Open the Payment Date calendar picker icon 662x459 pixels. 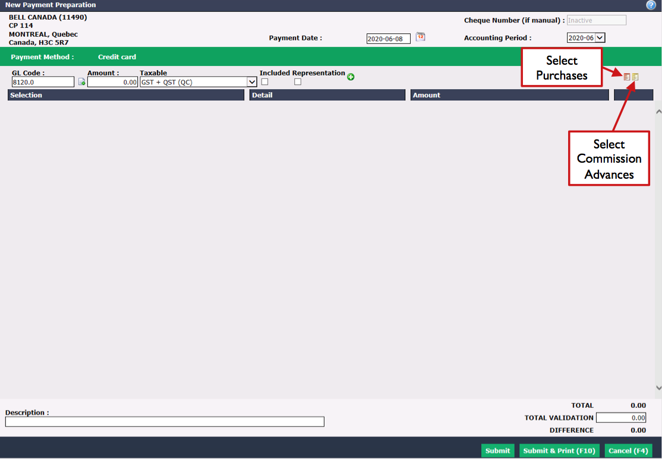pos(421,37)
